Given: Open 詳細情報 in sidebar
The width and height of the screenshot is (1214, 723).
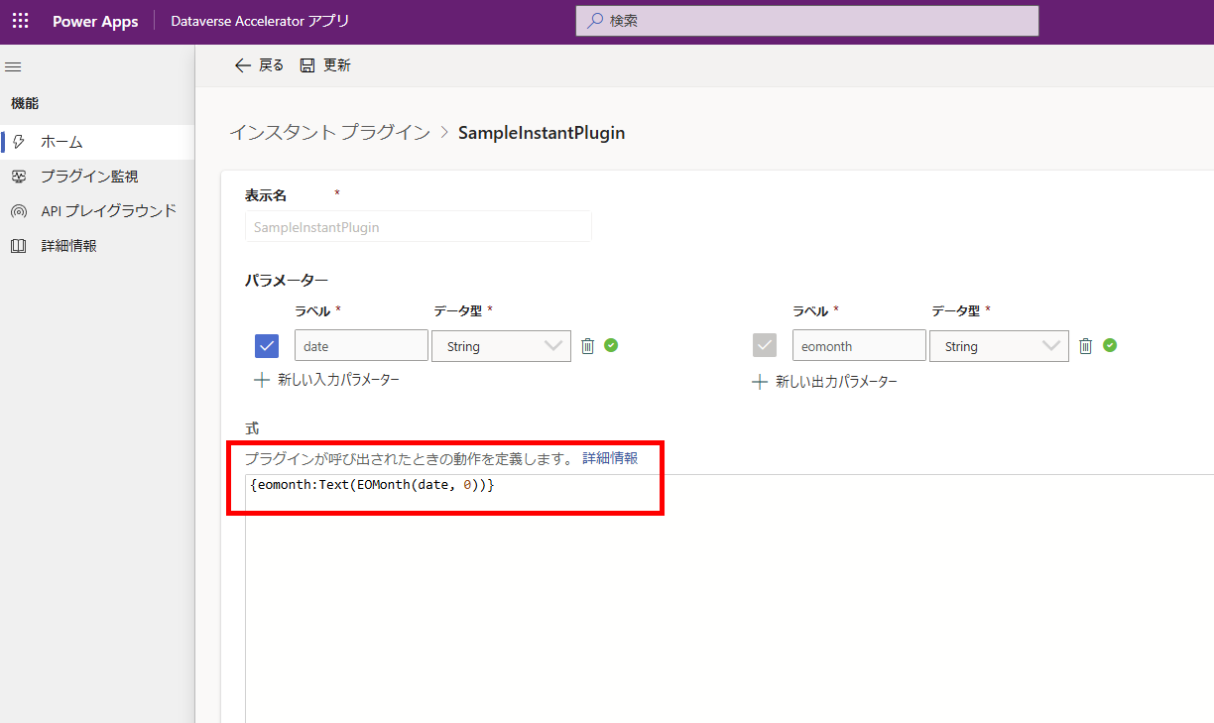Looking at the screenshot, I should [x=97, y=246].
